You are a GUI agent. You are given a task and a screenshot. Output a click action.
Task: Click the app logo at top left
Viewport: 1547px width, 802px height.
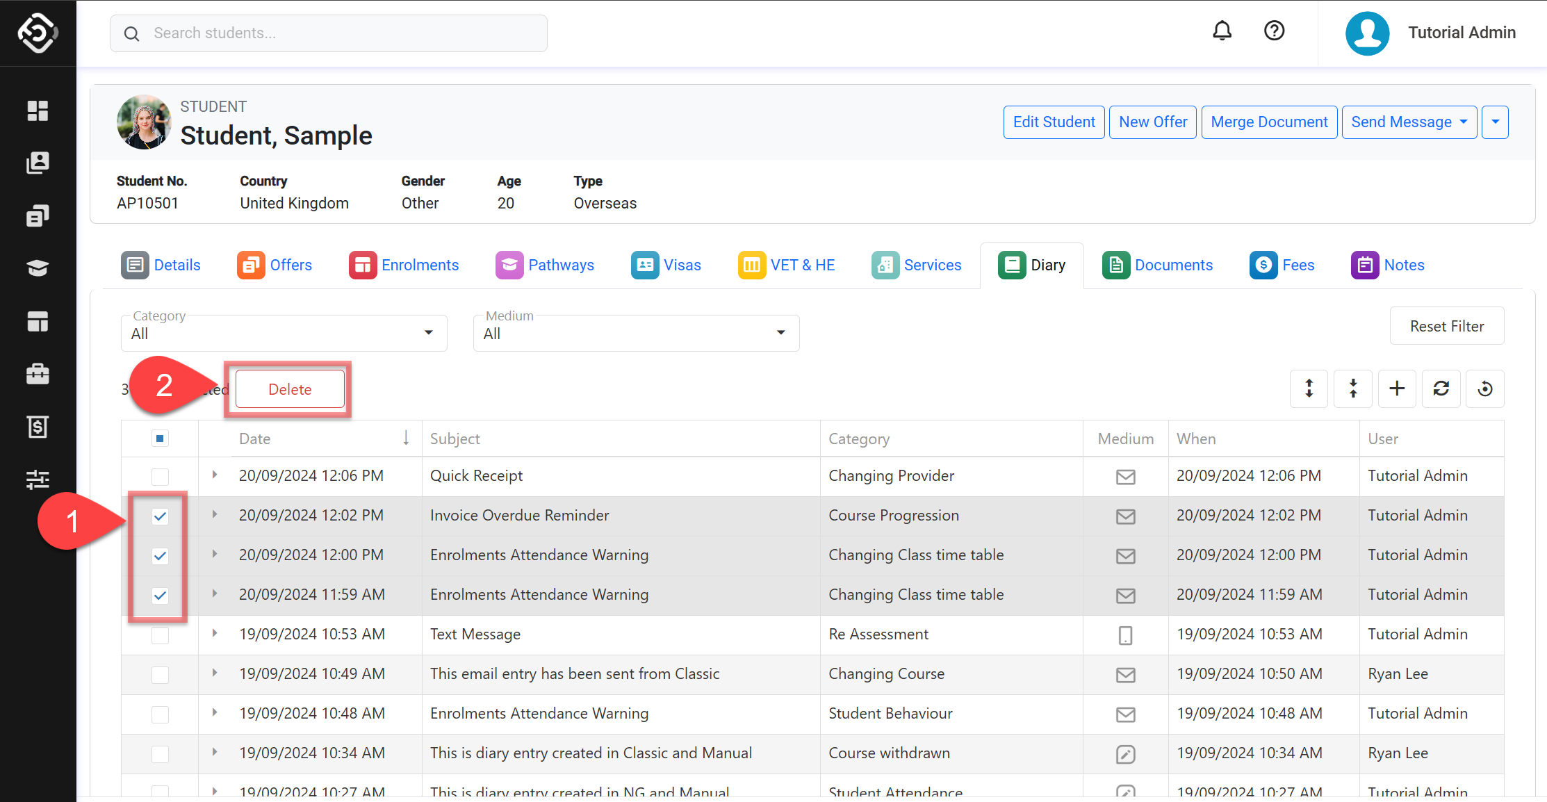(x=38, y=33)
